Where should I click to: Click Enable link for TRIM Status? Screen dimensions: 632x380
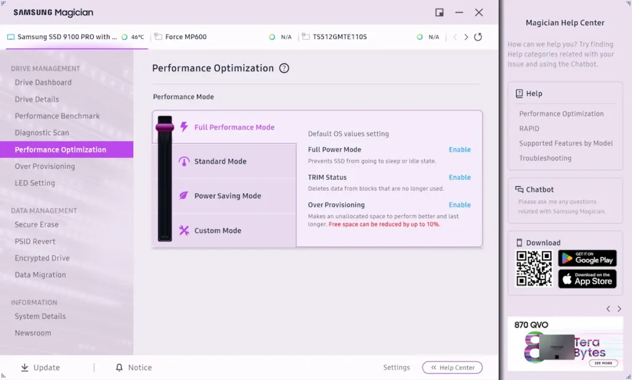point(459,177)
